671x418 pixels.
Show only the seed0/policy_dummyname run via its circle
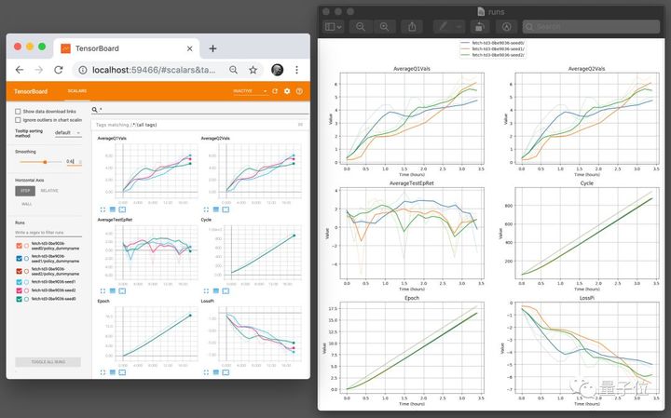[x=26, y=246]
